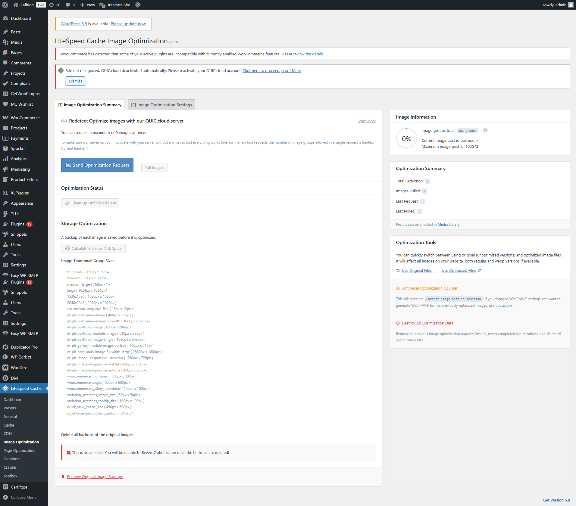
Task: Switch to Use Optimized Files
Action: [x=459, y=271]
